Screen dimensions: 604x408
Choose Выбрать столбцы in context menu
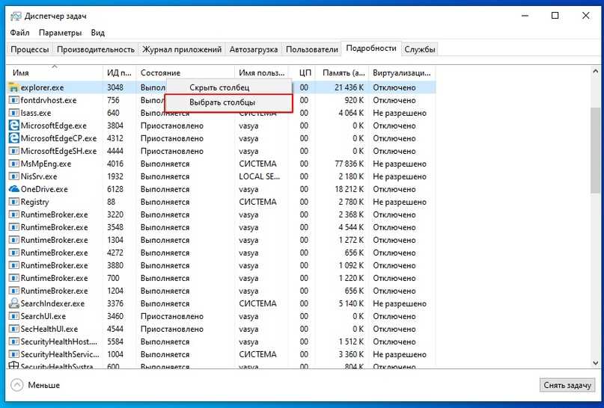pyautogui.click(x=222, y=102)
